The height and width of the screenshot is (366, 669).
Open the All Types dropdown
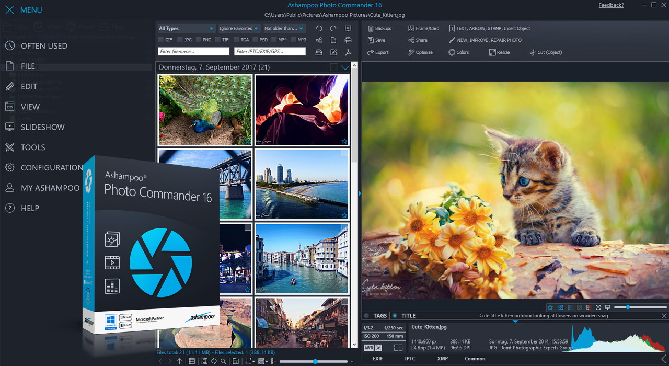(x=186, y=28)
